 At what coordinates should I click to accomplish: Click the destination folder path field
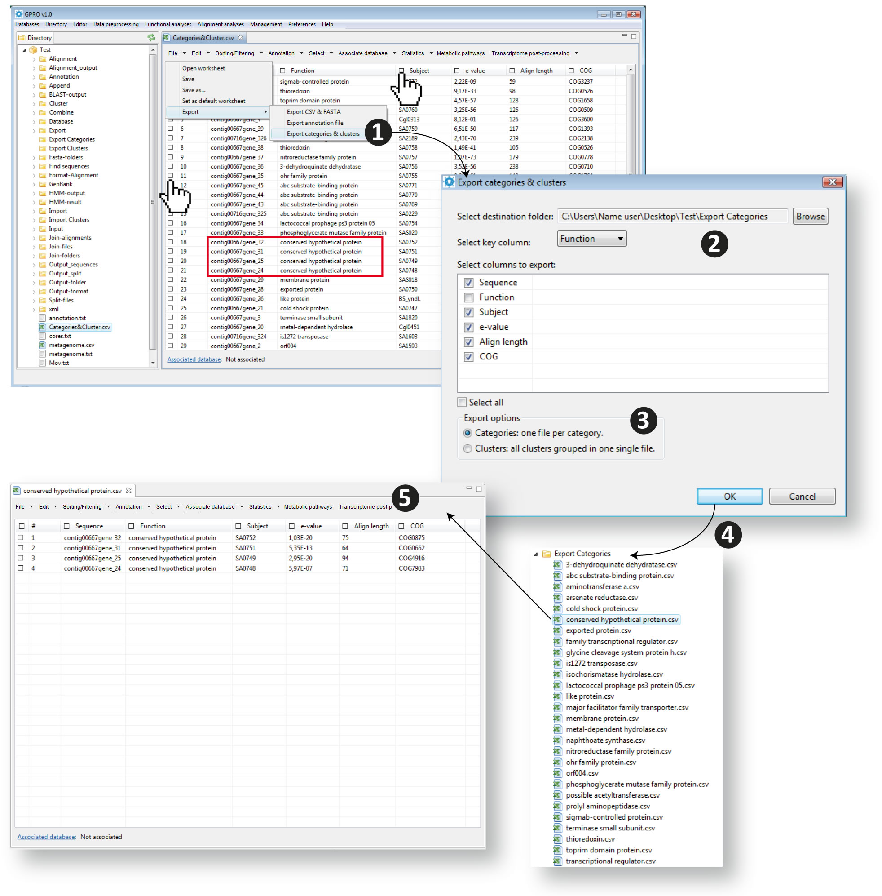click(672, 217)
